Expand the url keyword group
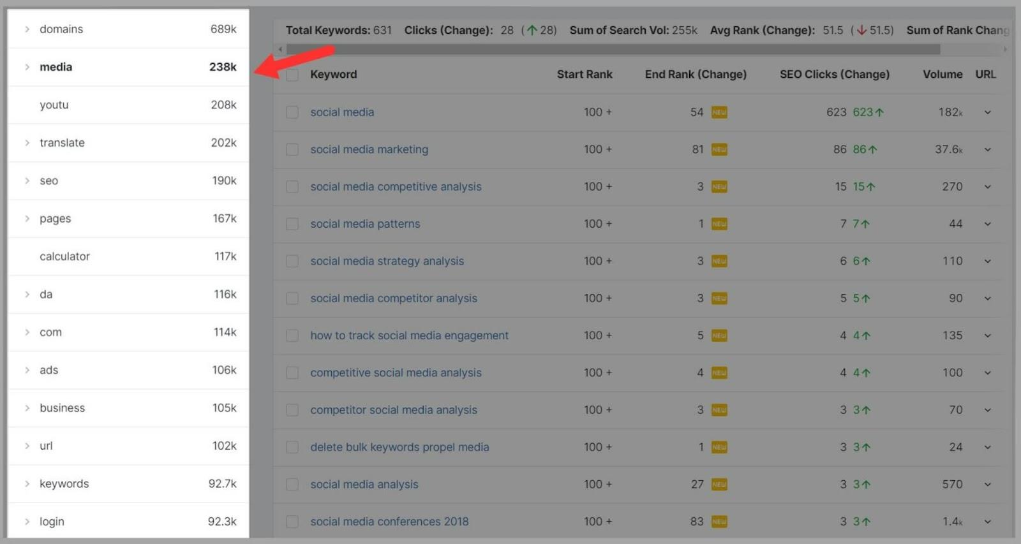Image resolution: width=1021 pixels, height=544 pixels. (27, 446)
